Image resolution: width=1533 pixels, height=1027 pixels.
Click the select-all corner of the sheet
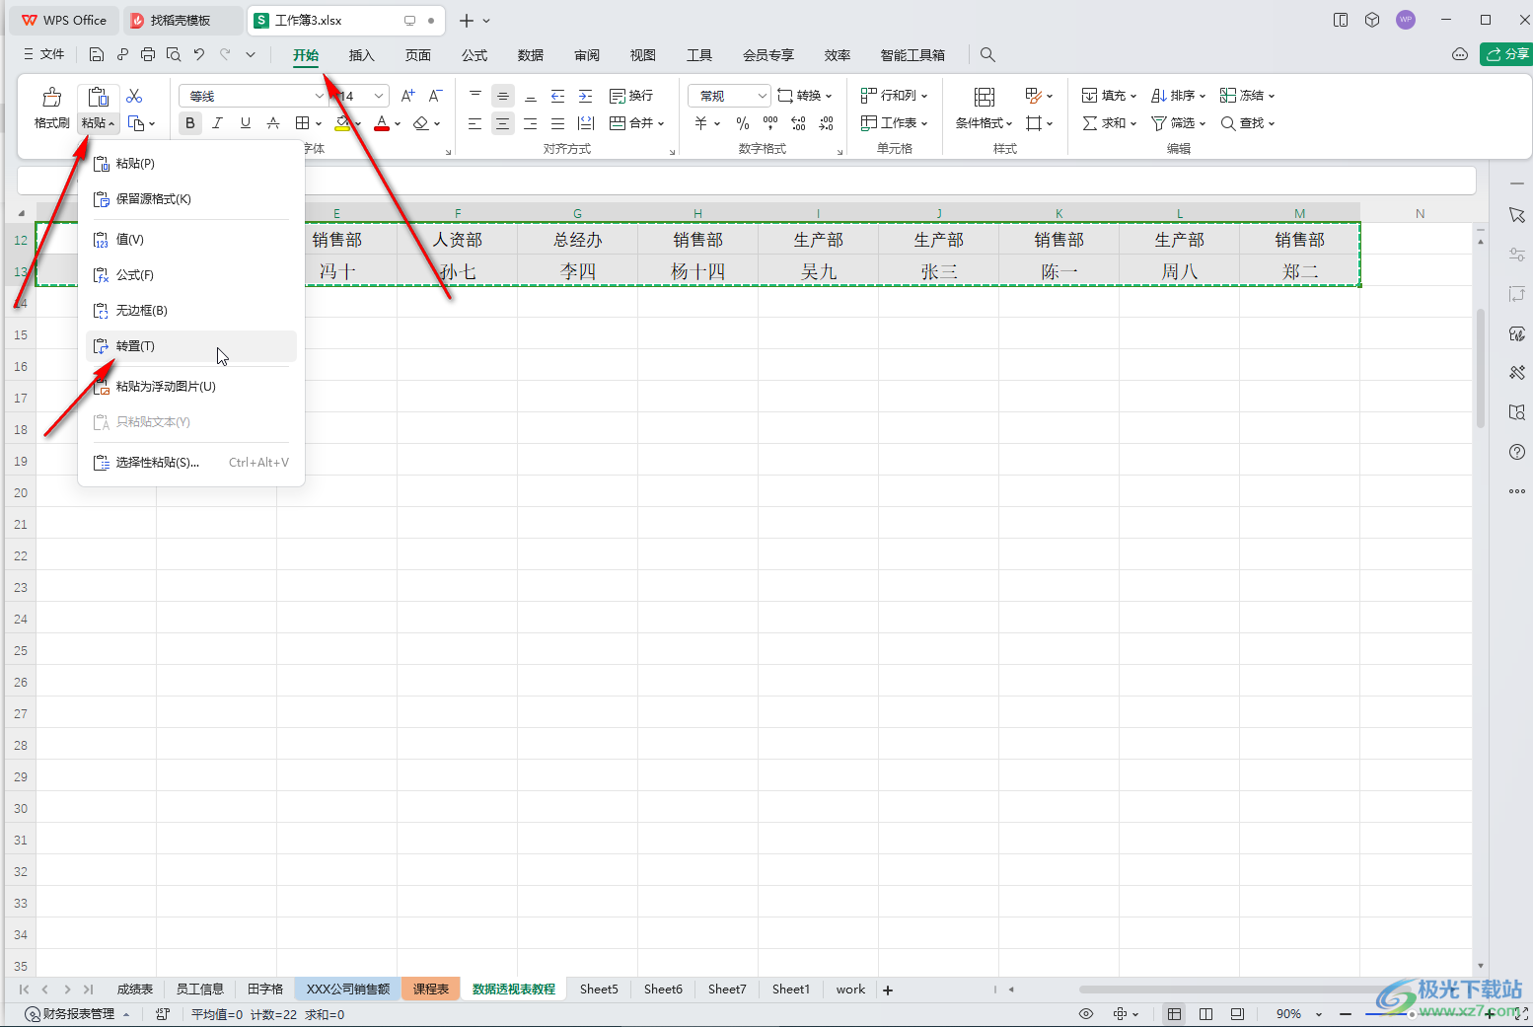21,213
